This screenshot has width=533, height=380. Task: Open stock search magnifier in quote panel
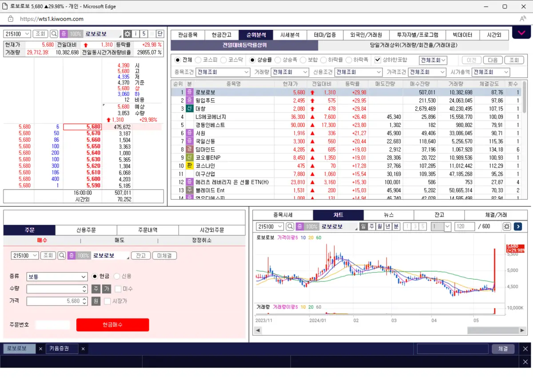54,34
